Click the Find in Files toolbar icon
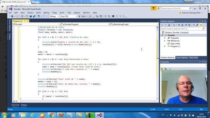The width and height of the screenshot is (210, 118). pyautogui.click(x=91, y=16)
